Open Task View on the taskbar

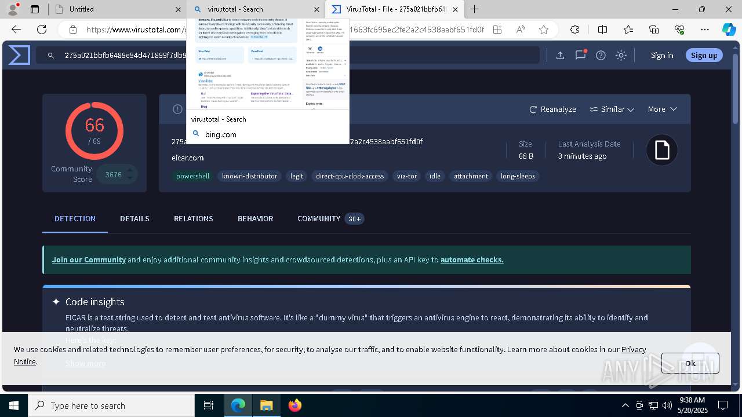[x=209, y=405]
